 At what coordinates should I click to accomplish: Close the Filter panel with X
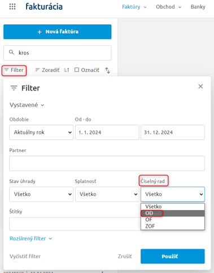[200, 86]
